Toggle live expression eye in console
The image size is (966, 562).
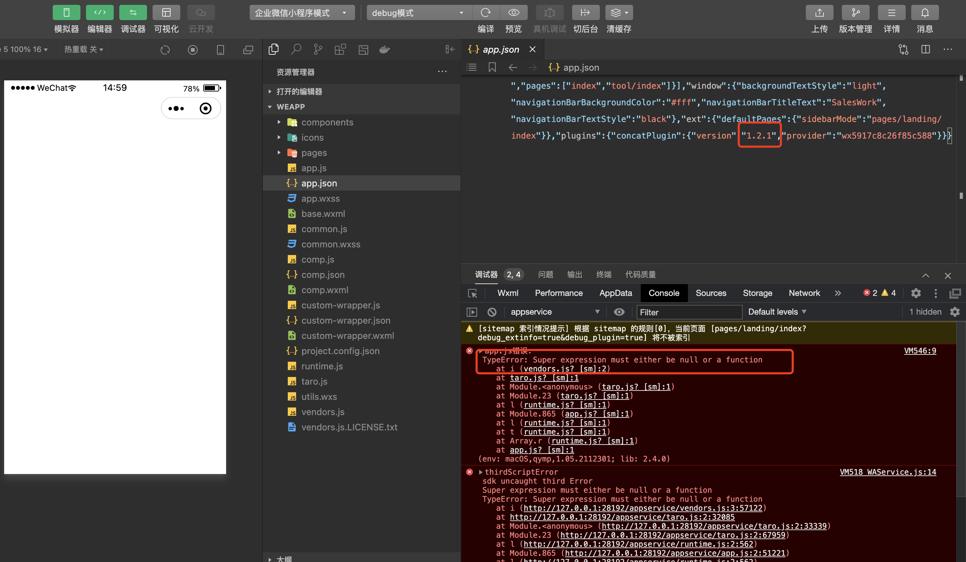pyautogui.click(x=619, y=312)
